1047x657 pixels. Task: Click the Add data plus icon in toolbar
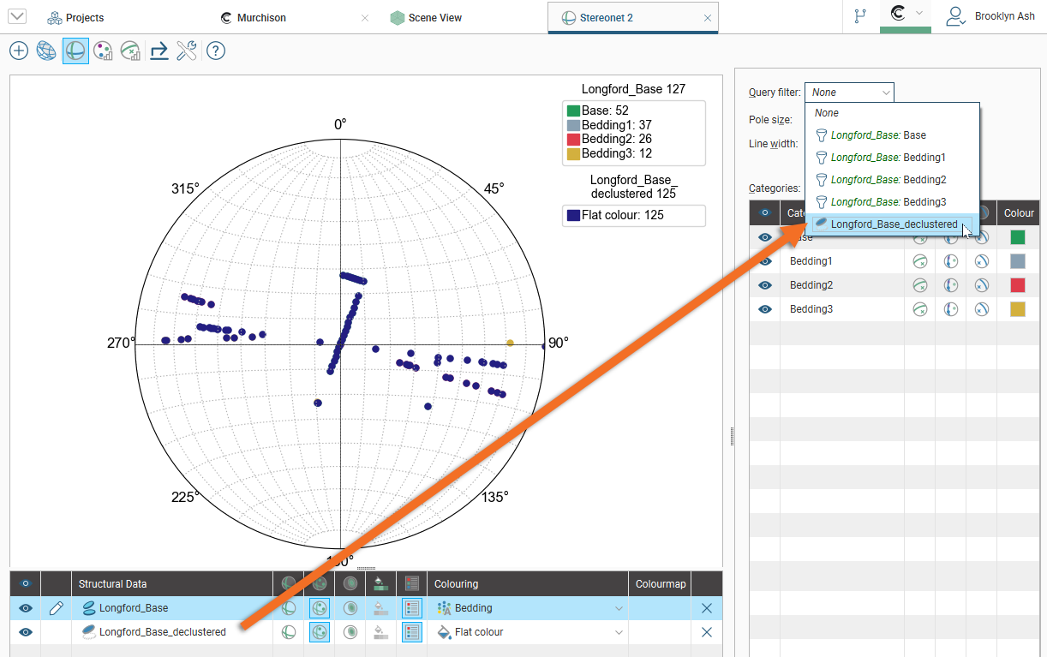click(x=19, y=51)
